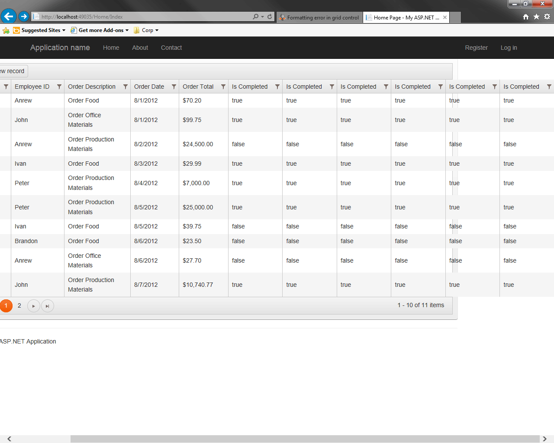Click the horizontal scrollbar left arrow
554x443 pixels.
tap(9, 439)
